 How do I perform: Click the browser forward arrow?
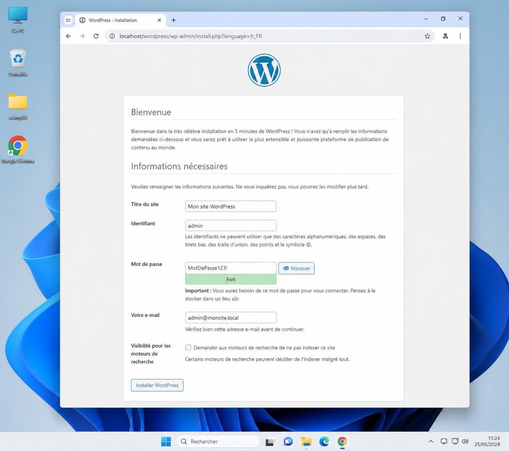(82, 36)
